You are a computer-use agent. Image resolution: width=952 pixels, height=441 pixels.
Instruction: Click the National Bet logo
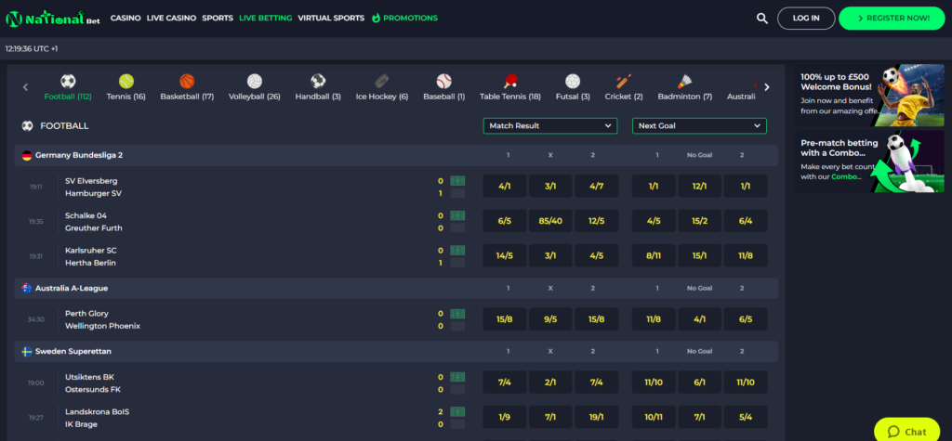pos(53,19)
